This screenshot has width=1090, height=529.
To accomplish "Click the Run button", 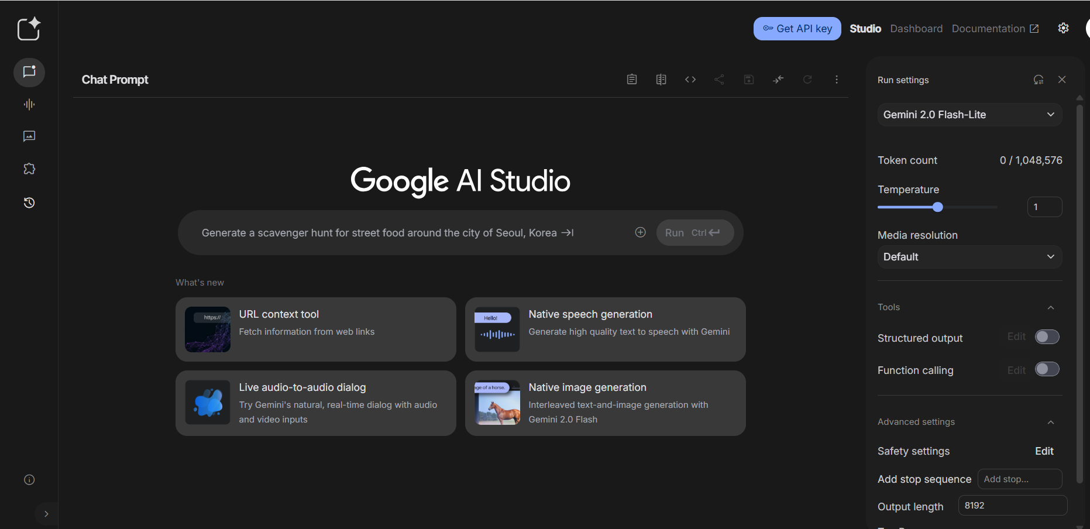I will [x=695, y=232].
